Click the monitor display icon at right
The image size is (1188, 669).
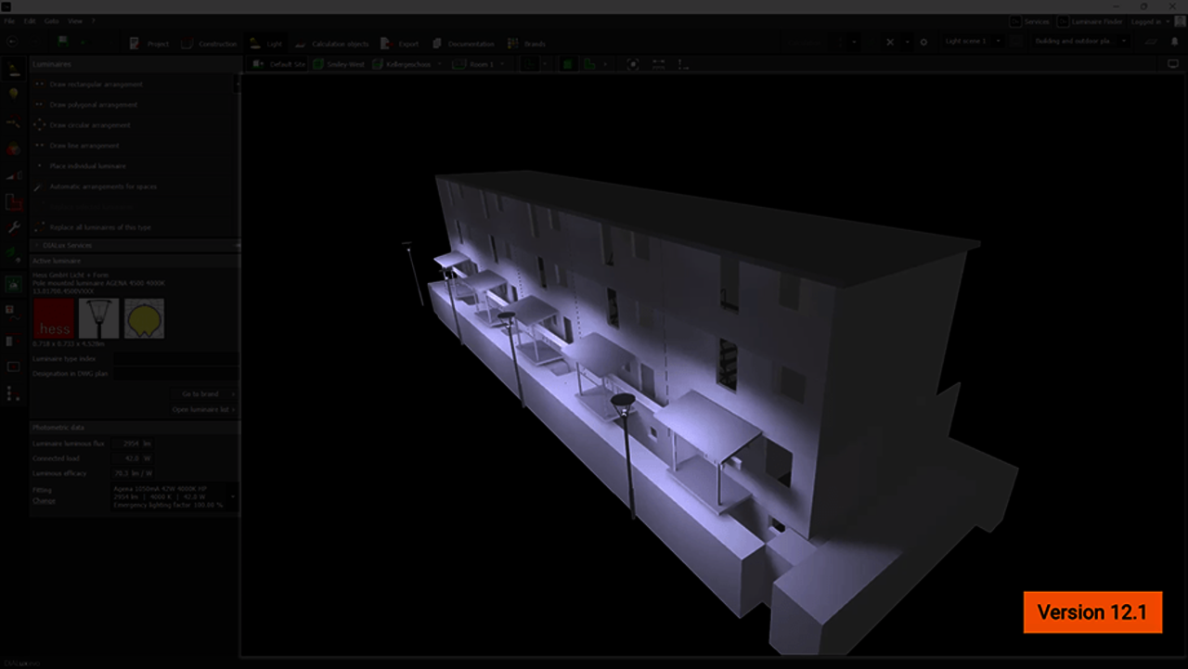click(1173, 64)
